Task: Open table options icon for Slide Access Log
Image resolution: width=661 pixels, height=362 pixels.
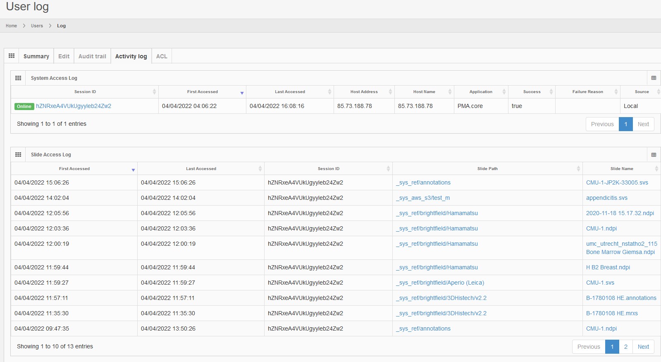Action: point(654,155)
